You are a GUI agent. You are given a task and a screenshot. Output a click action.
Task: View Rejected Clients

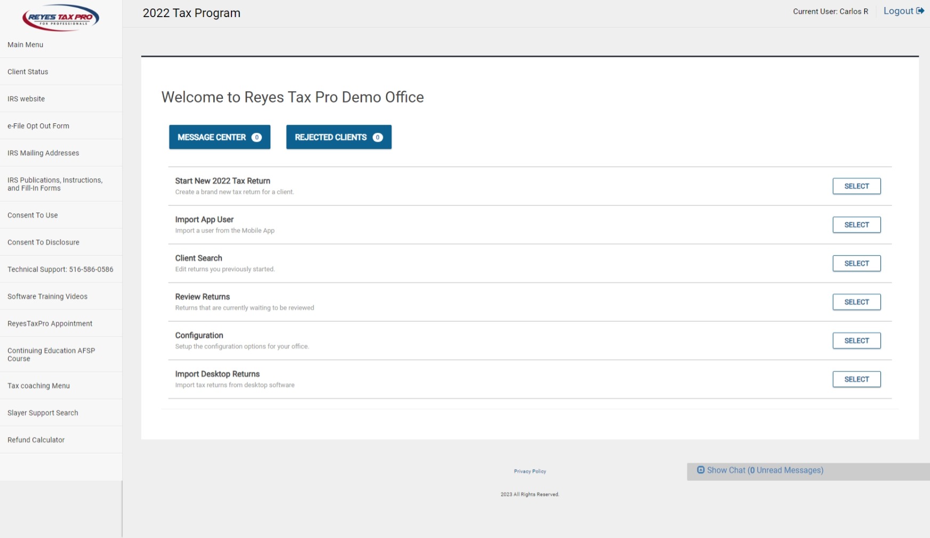pyautogui.click(x=339, y=137)
